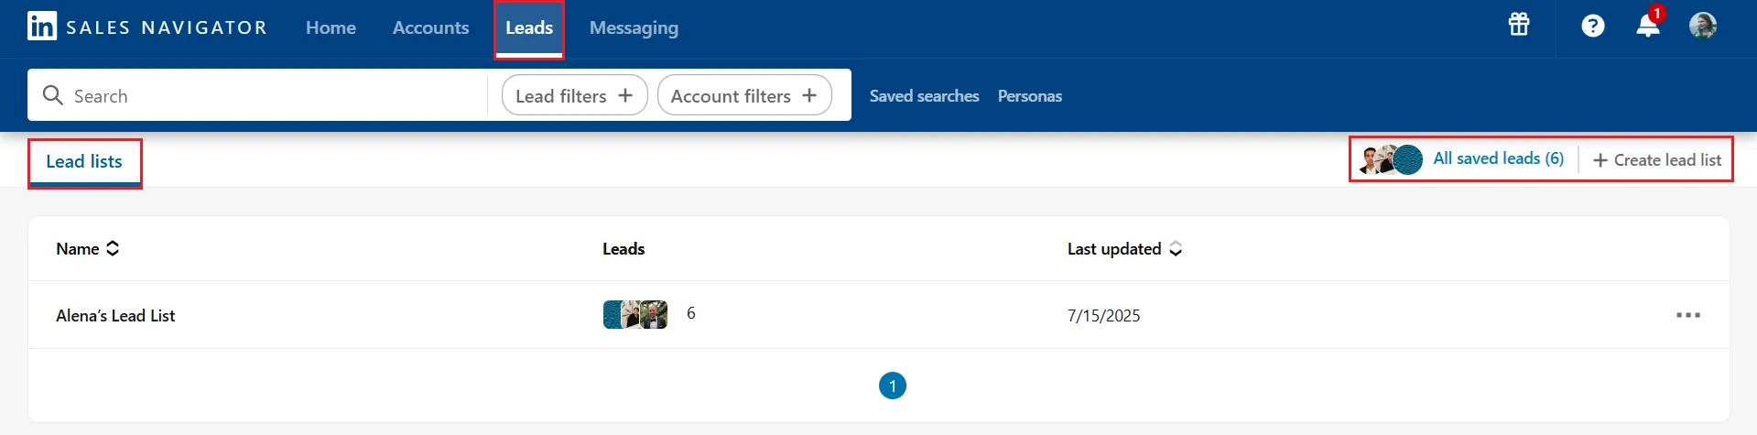Viewport: 1757px width, 435px height.
Task: Click the LinkedIn Sales Navigator logo
Action: pyautogui.click(x=146, y=27)
